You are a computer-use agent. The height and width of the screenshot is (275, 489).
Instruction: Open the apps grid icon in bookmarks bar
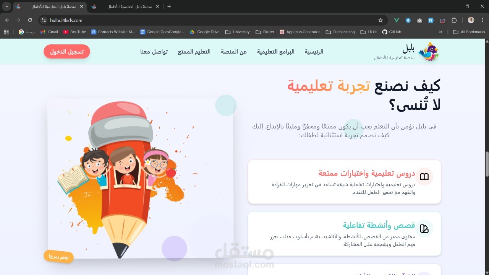tap(6, 32)
